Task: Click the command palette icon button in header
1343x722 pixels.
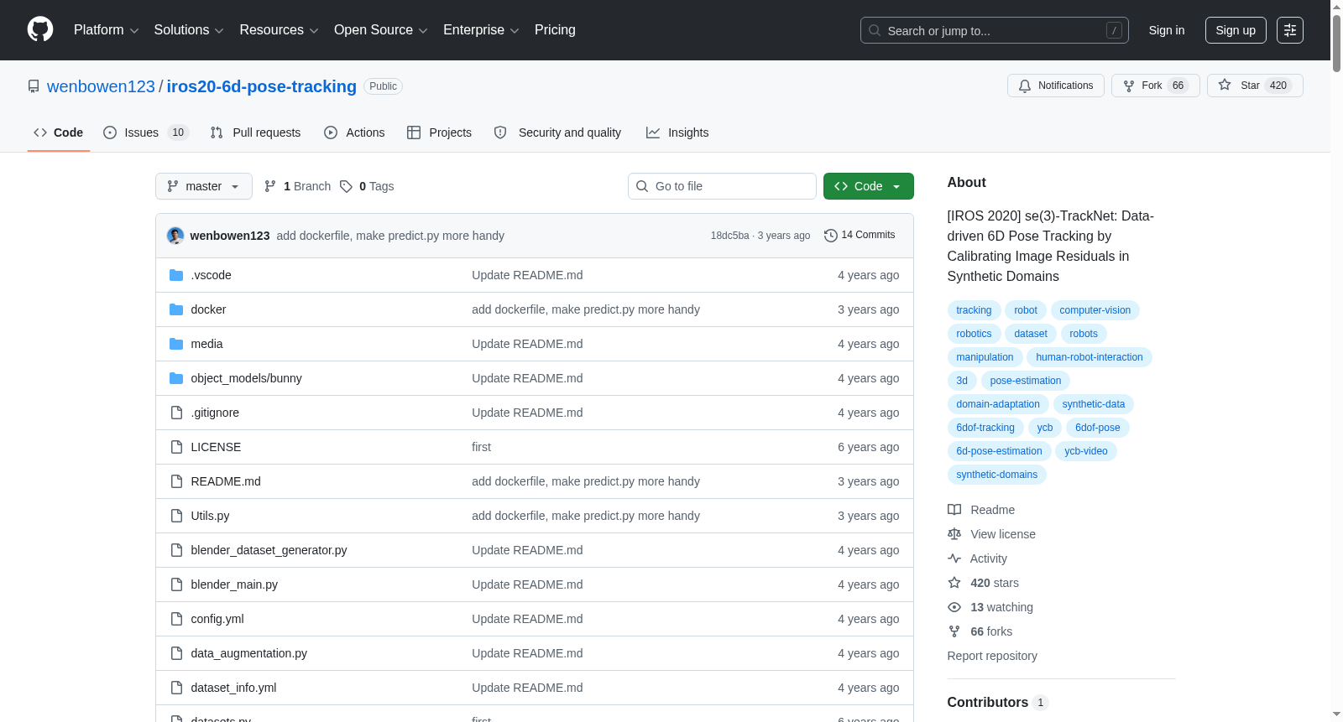Action: 1290,30
